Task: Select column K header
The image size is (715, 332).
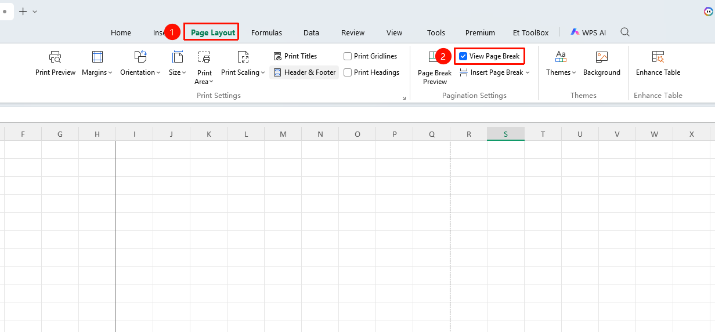Action: [208, 134]
